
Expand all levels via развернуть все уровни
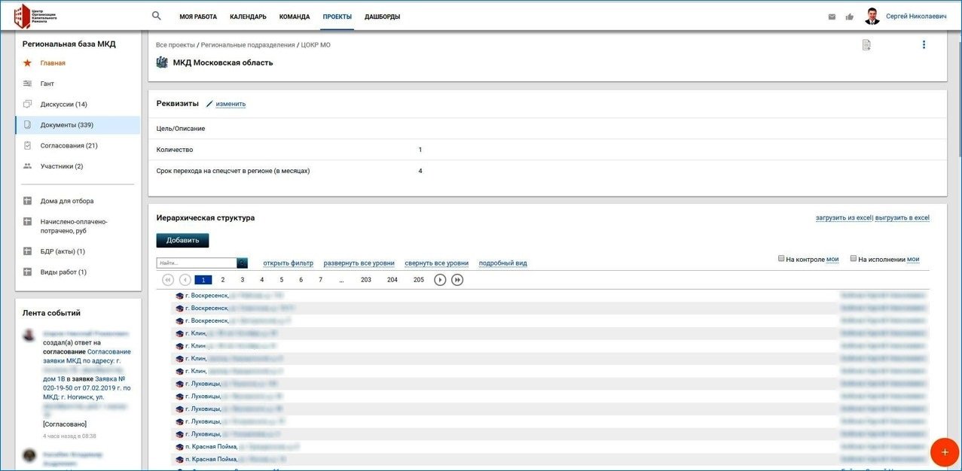click(x=359, y=263)
